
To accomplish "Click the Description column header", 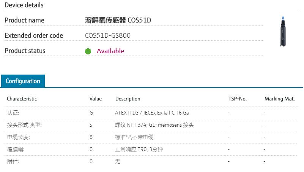I will click(128, 99).
